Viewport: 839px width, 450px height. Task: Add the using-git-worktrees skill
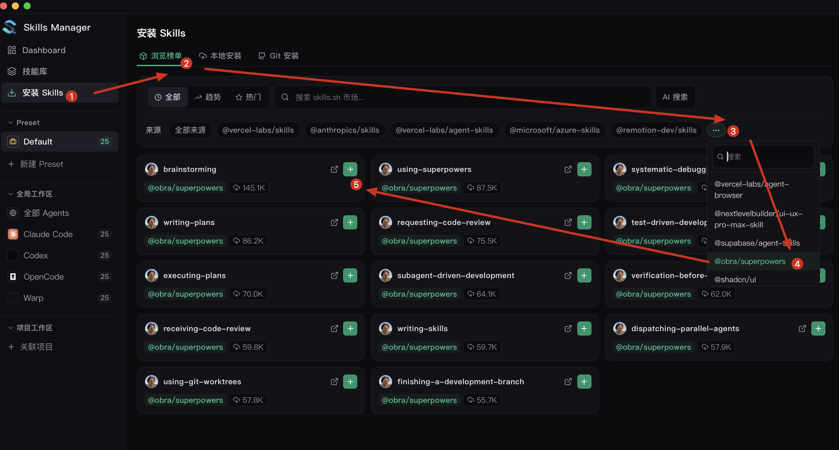tap(350, 382)
